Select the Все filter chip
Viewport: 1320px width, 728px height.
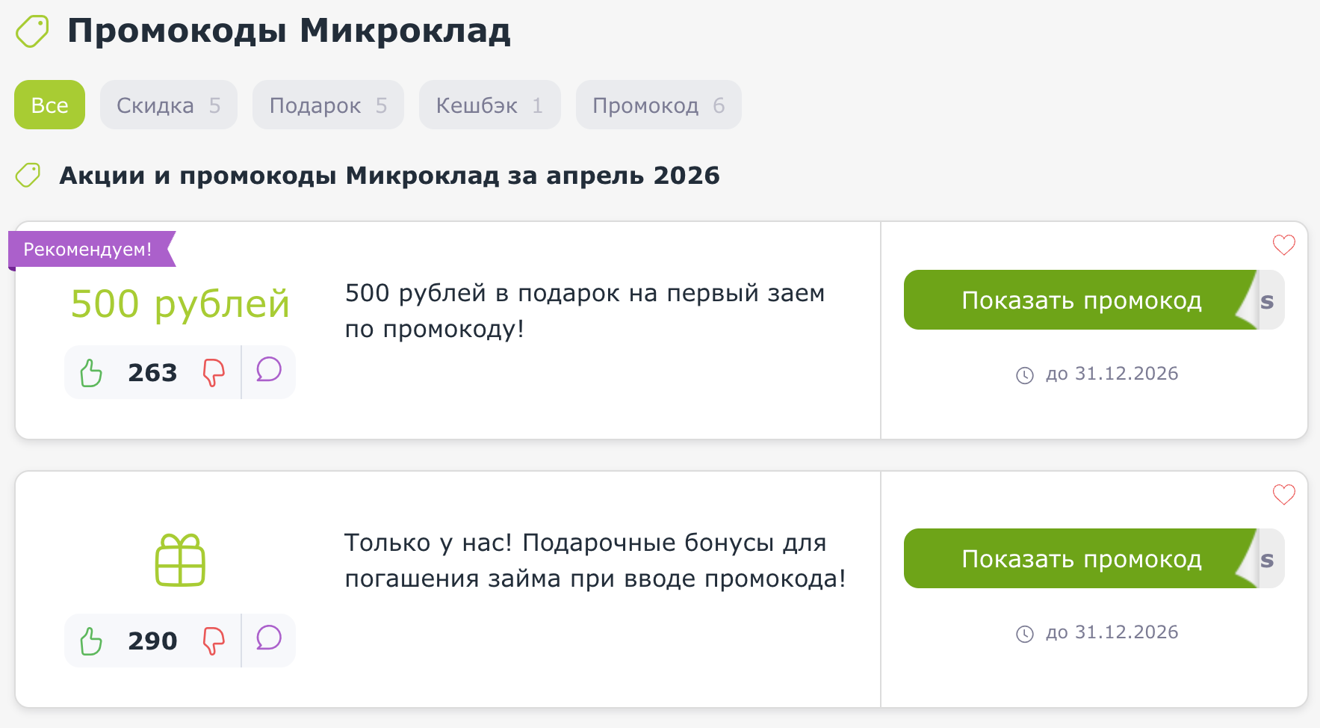coord(49,105)
